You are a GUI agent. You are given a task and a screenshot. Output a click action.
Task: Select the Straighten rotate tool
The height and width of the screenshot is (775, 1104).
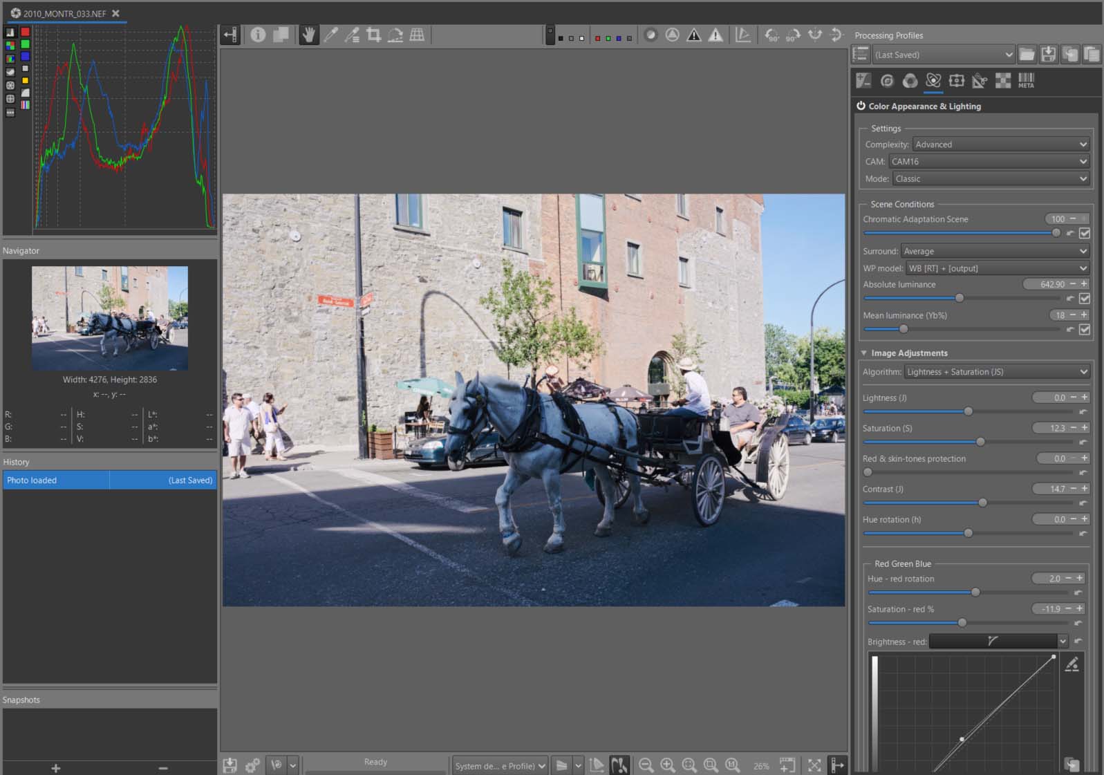395,35
